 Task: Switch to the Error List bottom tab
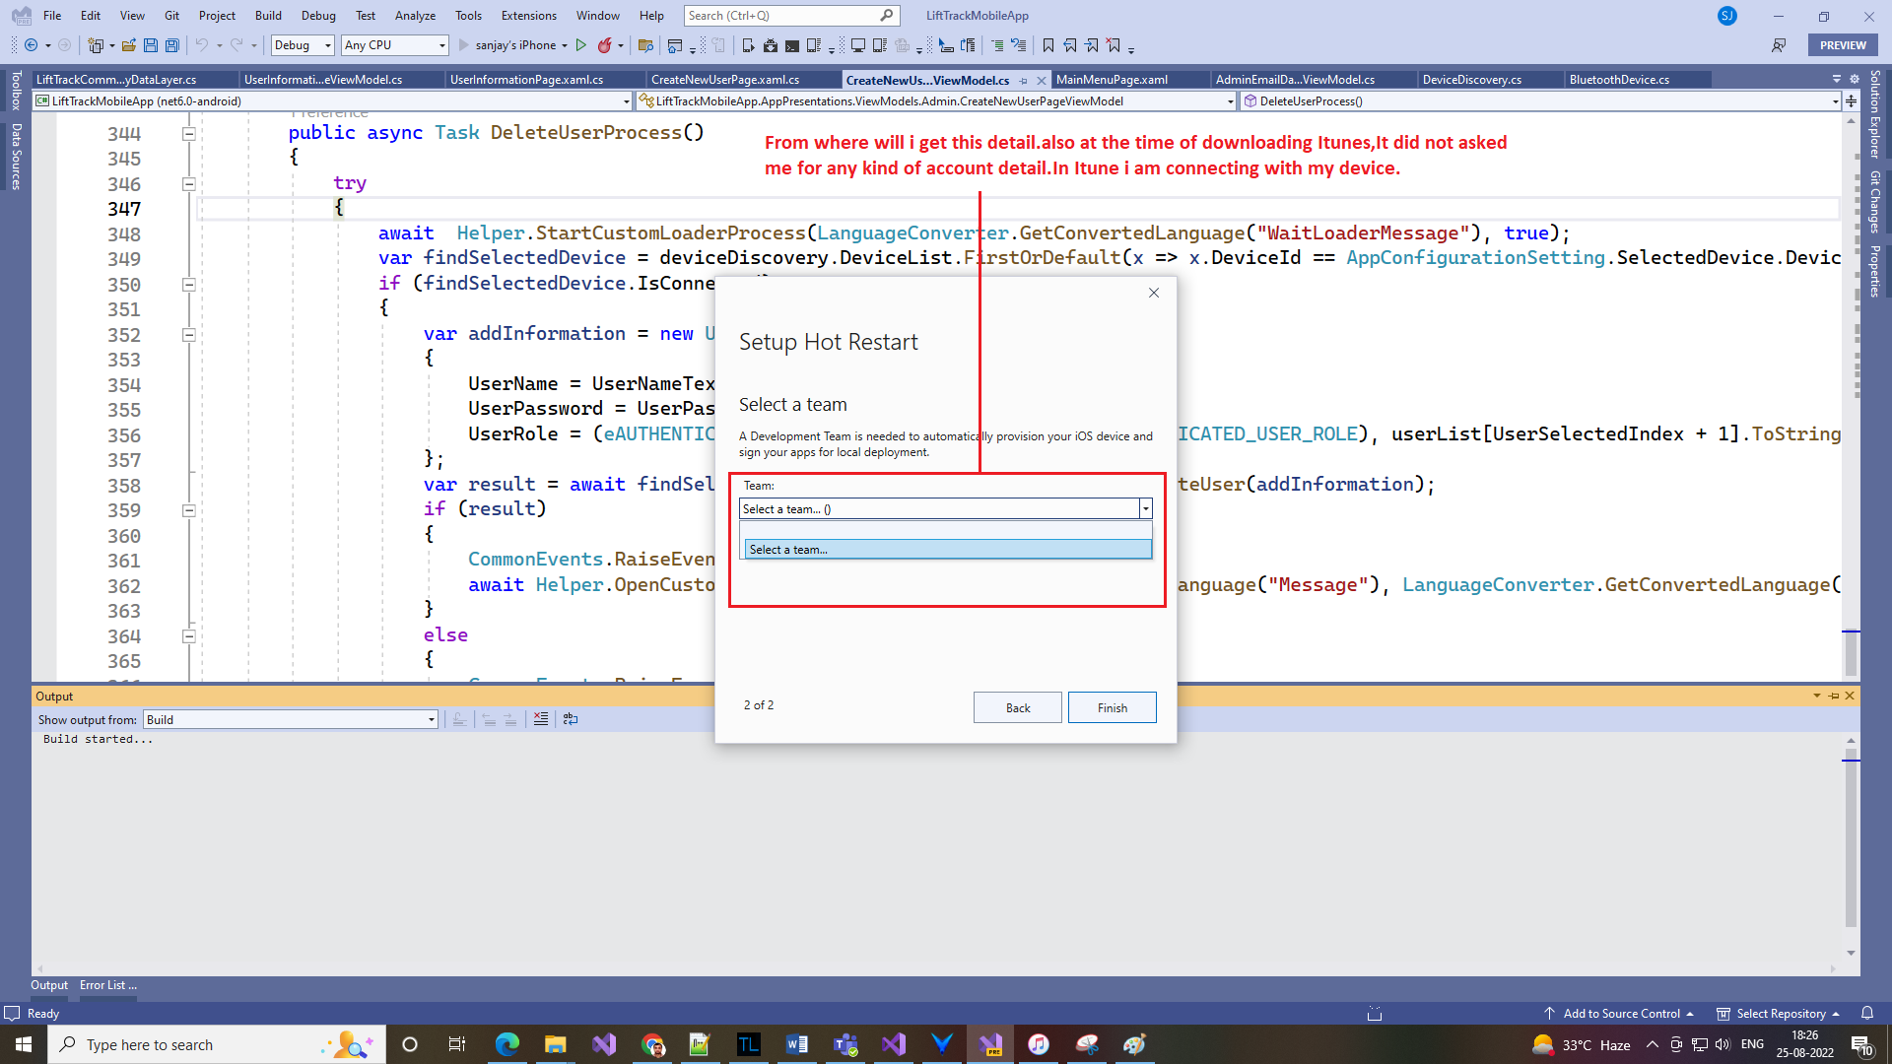107,985
